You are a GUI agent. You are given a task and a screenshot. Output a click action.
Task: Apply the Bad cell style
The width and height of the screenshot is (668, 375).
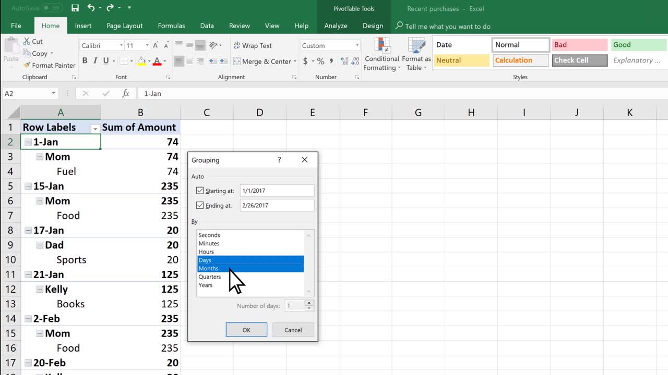point(579,45)
